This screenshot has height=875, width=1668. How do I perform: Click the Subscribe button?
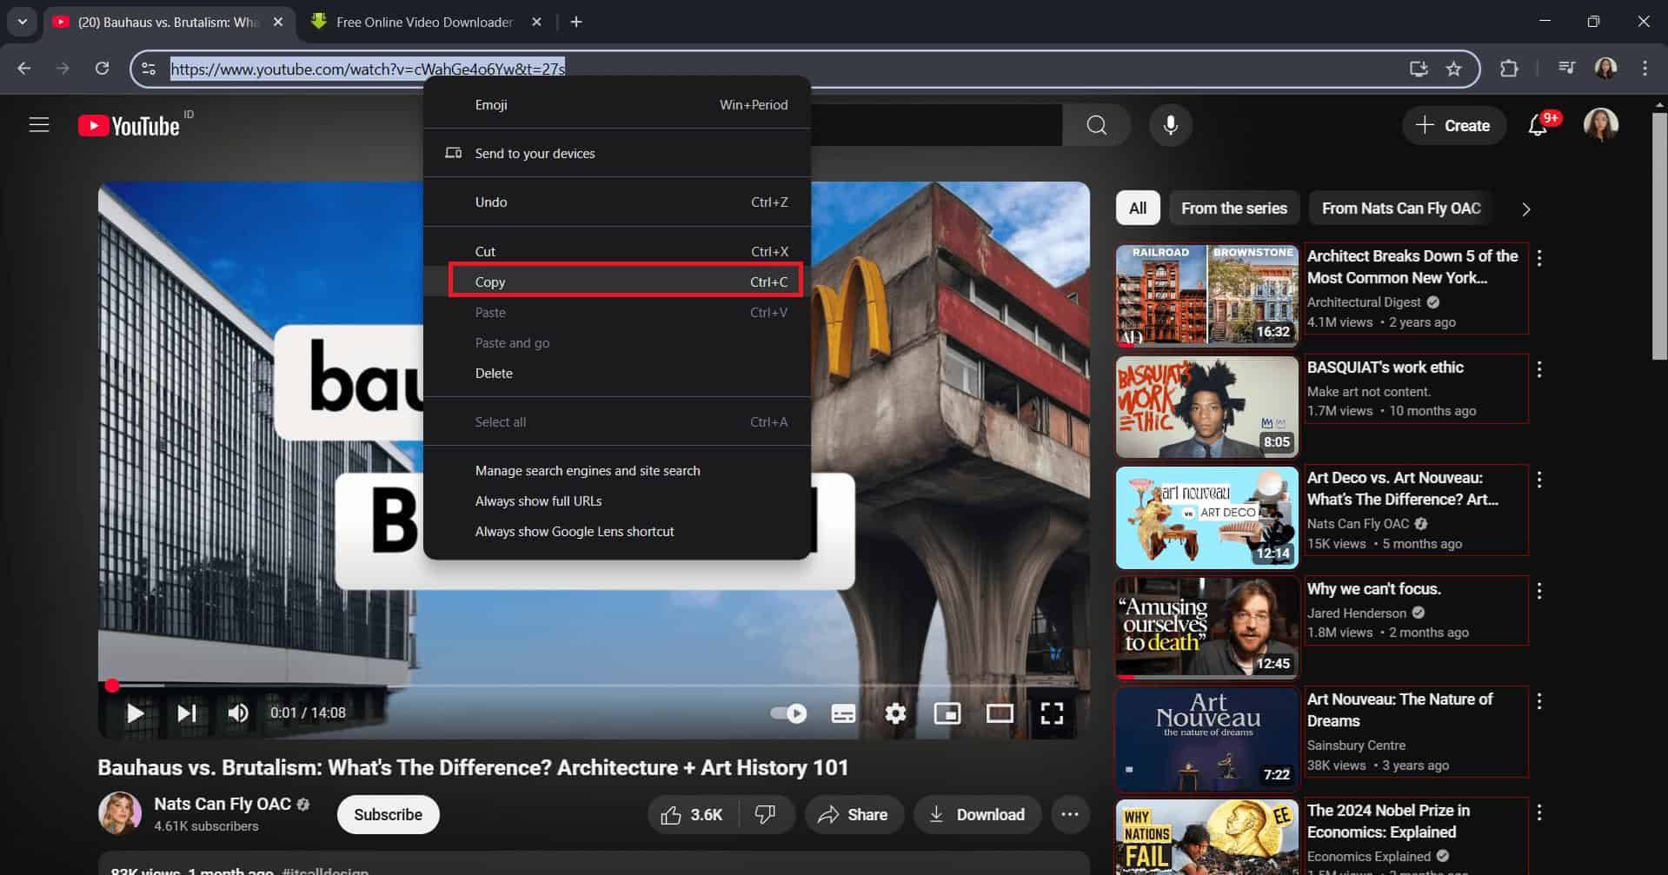(x=388, y=814)
